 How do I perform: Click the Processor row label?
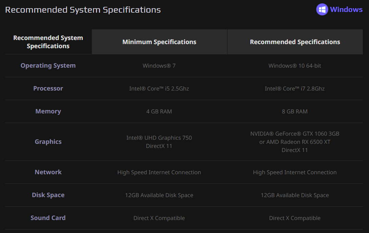48,88
